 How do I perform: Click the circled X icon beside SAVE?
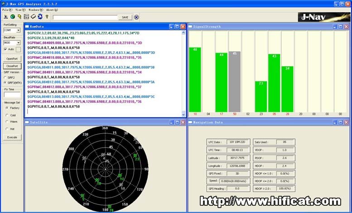(136, 17)
